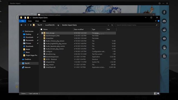
Task: Select Audio_Japanese_pkg_version file
Action: tap(55, 46)
